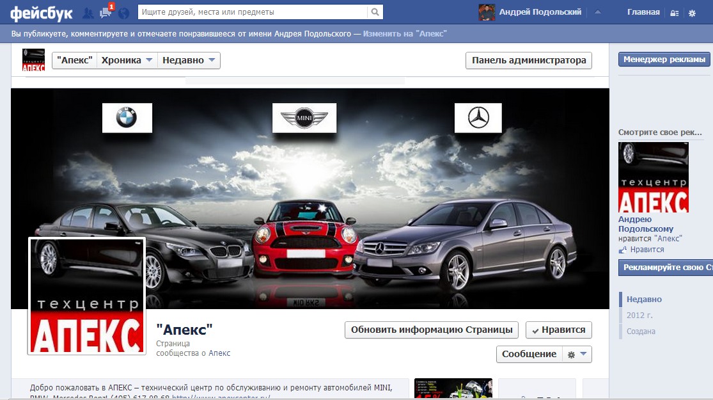Image resolution: width=713 pixels, height=400 pixels.
Task: Open the friend requests icon
Action: click(88, 13)
